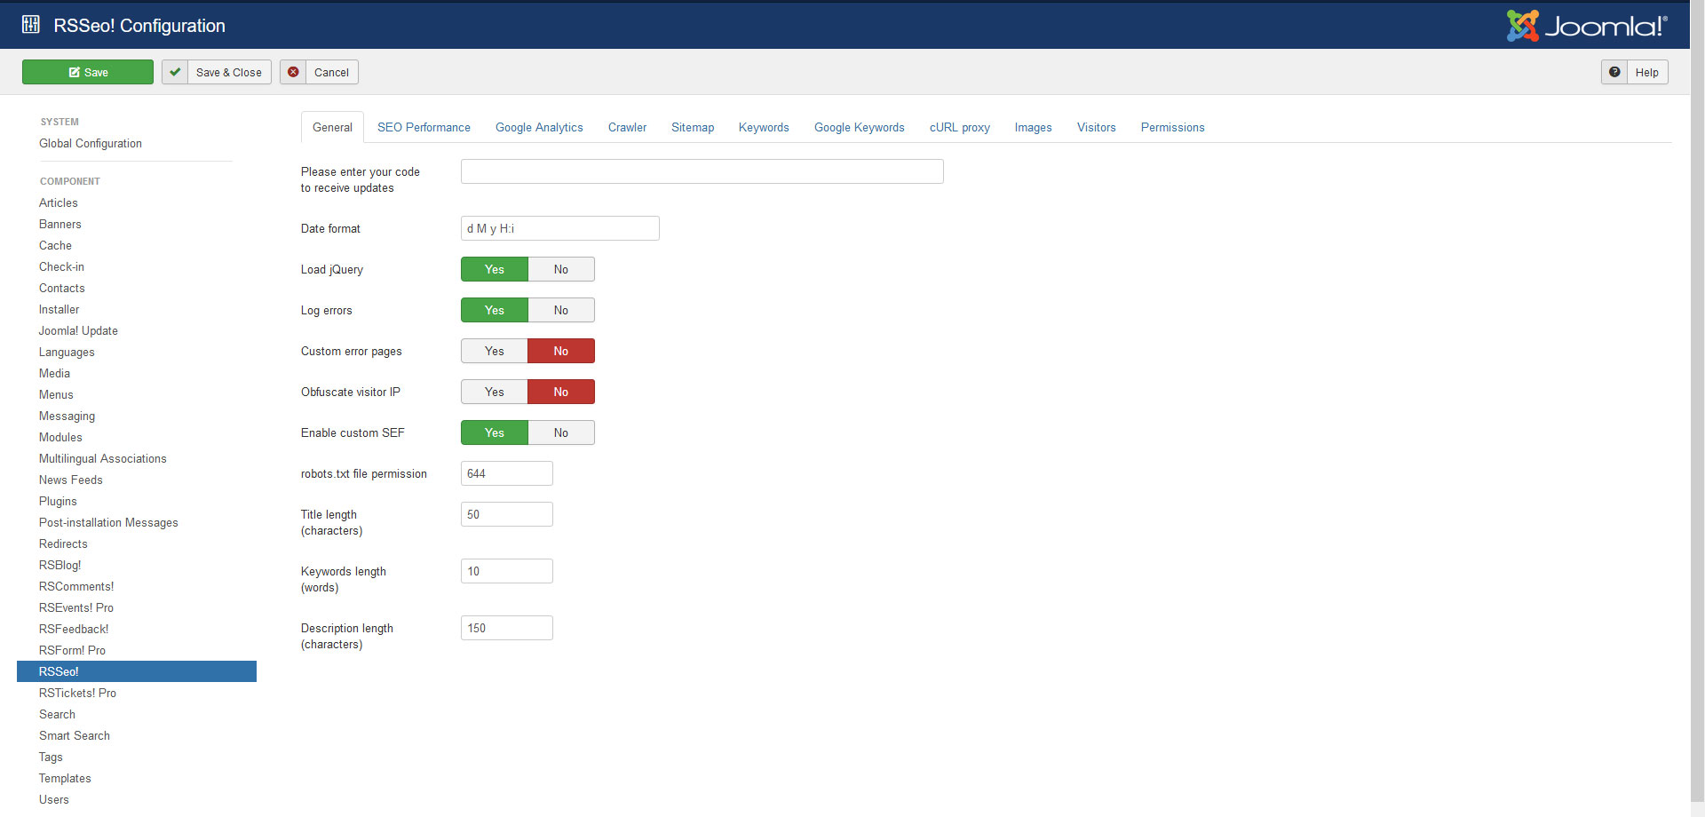Click the robots.txt file permission field
Viewport: 1705px width, 817px height.
tap(506, 473)
